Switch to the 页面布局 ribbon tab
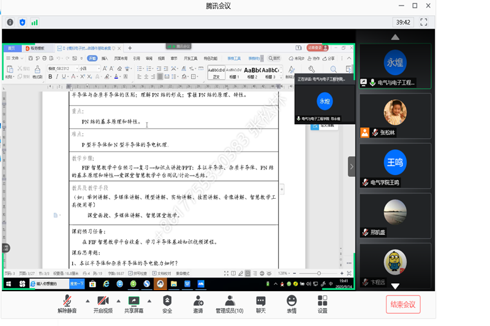490x326 pixels. (x=121, y=58)
